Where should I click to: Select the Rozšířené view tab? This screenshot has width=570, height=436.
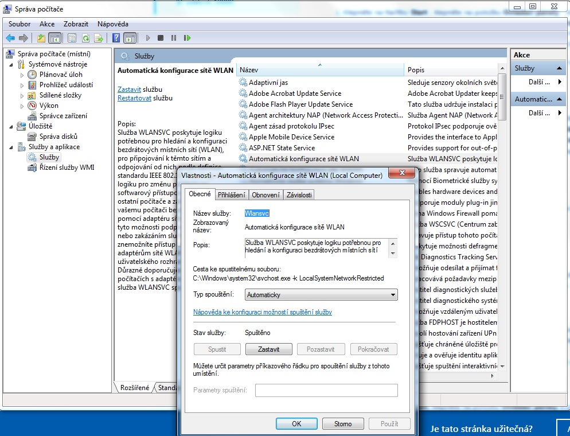click(x=135, y=388)
